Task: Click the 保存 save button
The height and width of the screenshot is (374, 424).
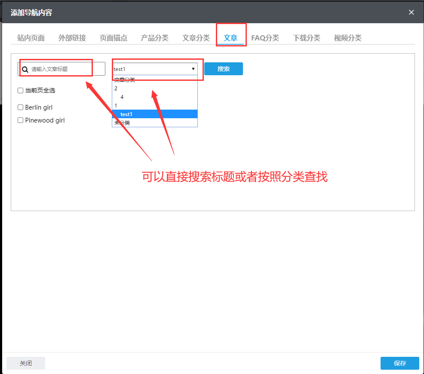Action: pos(399,363)
